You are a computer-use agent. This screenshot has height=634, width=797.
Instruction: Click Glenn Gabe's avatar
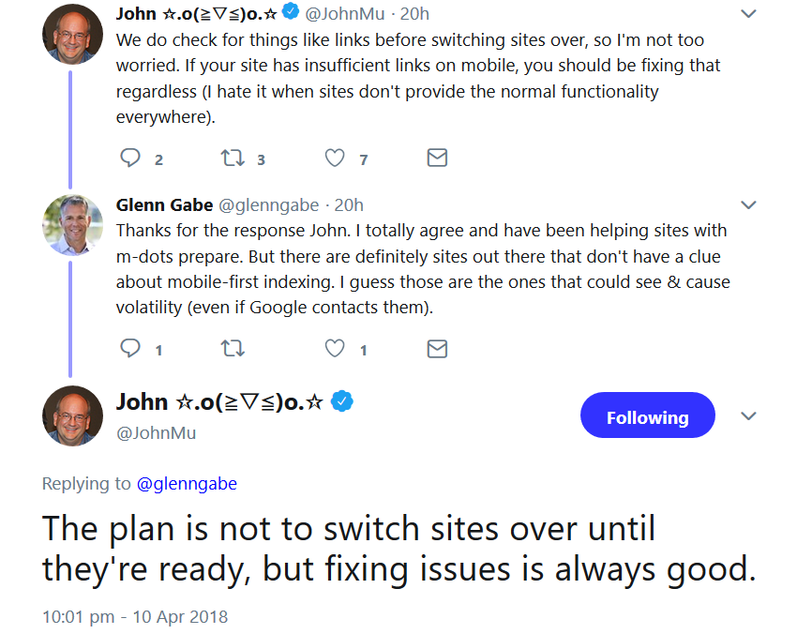pyautogui.click(x=72, y=224)
